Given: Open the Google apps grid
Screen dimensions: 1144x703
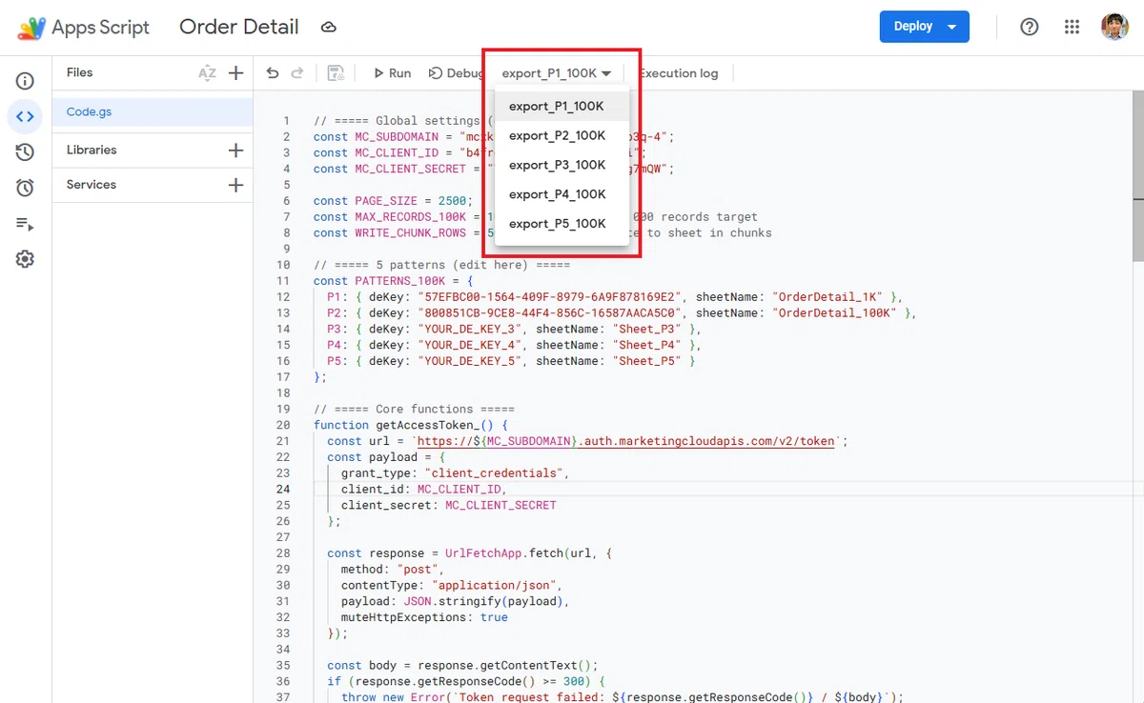Looking at the screenshot, I should tap(1072, 27).
